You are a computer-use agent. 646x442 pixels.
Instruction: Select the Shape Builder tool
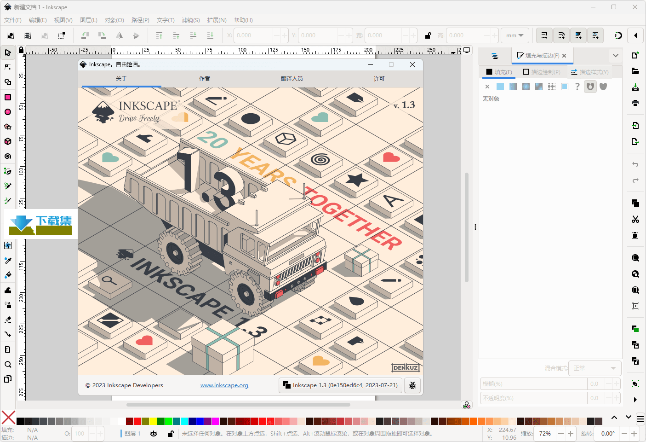point(8,82)
